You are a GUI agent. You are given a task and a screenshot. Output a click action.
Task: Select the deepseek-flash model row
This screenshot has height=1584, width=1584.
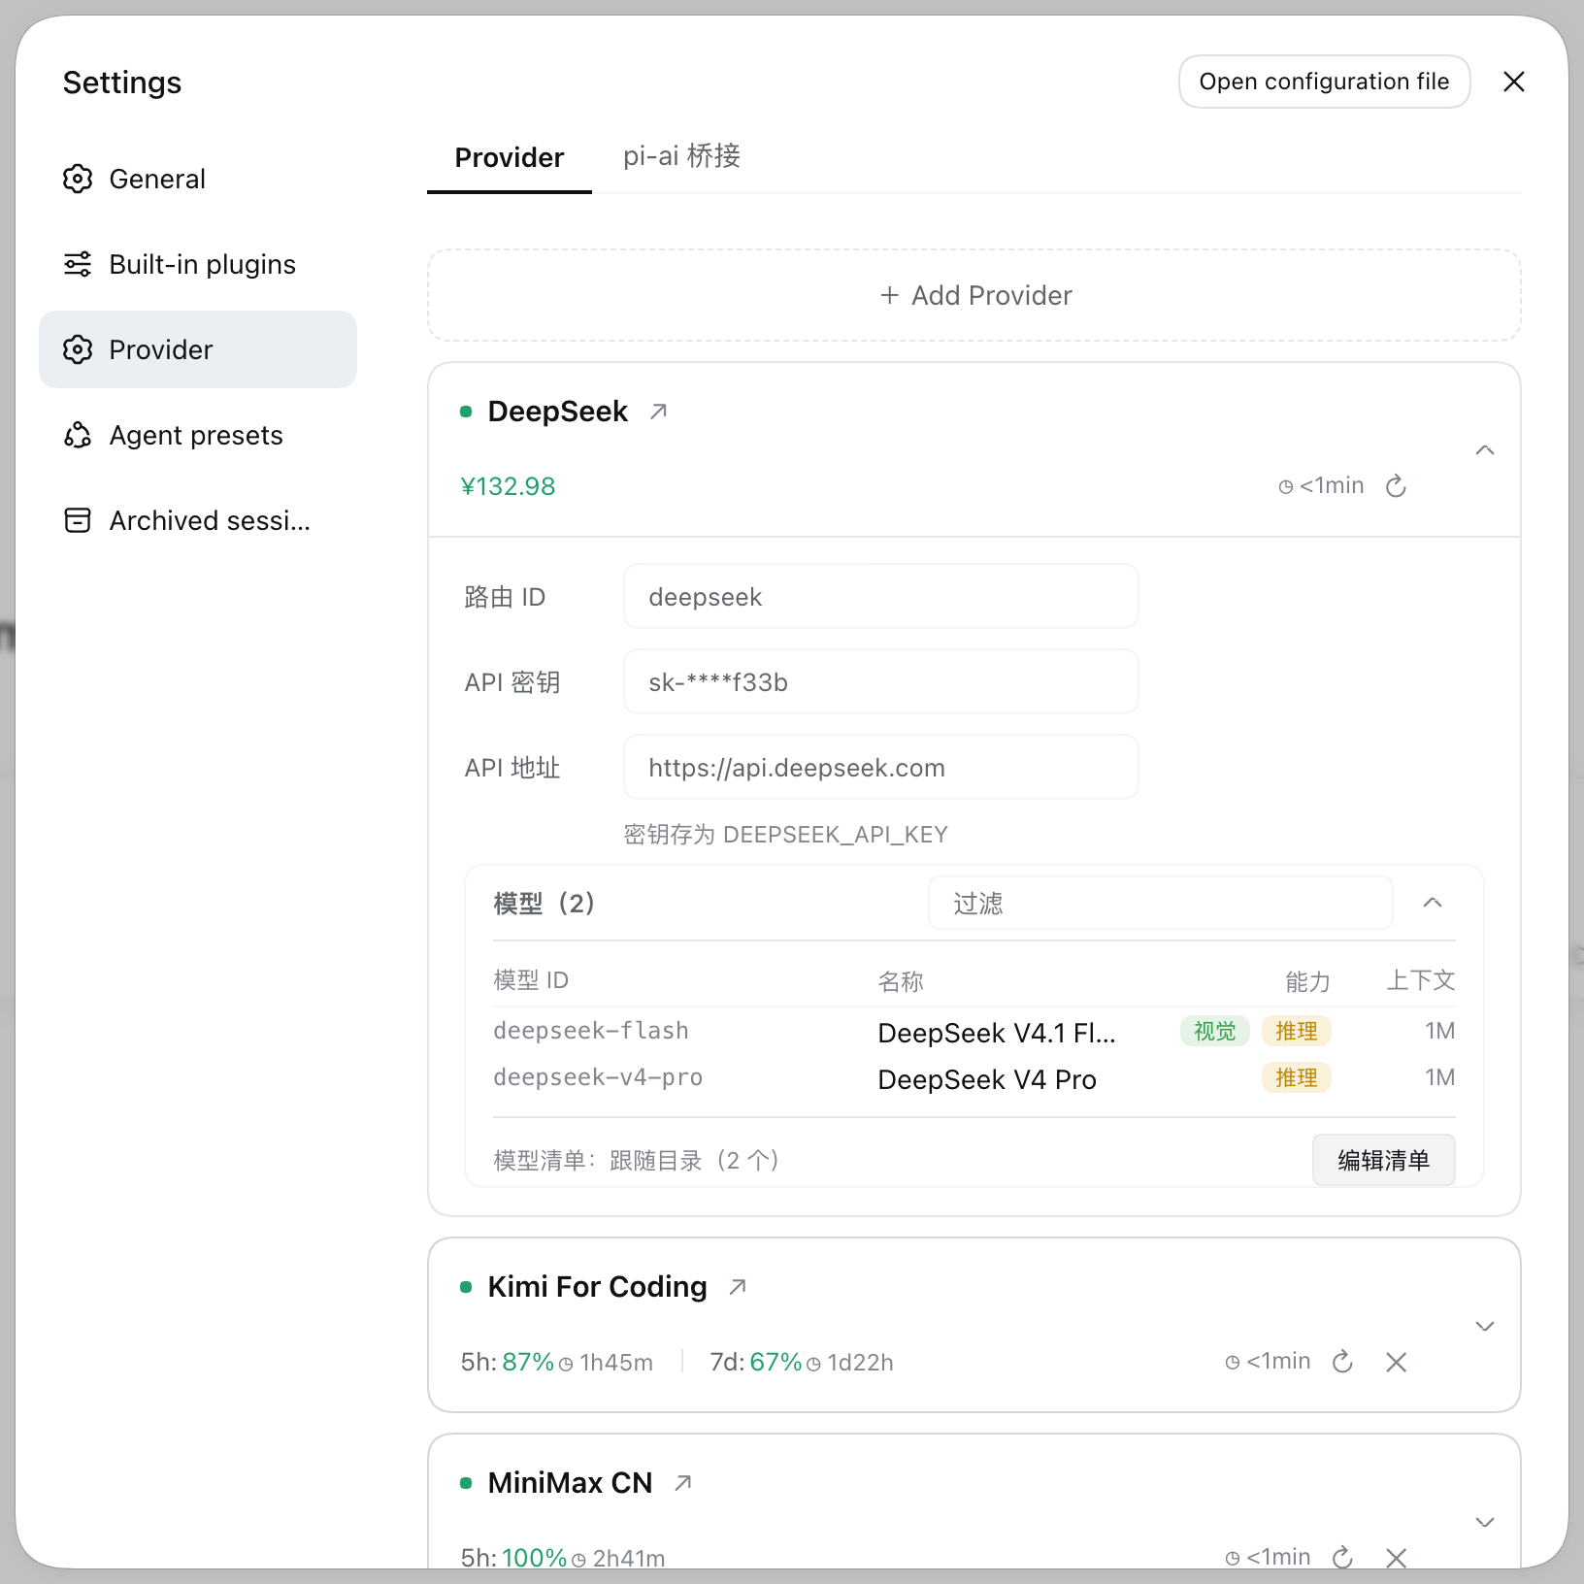tap(974, 1031)
